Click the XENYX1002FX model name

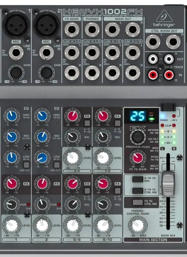tap(102, 12)
